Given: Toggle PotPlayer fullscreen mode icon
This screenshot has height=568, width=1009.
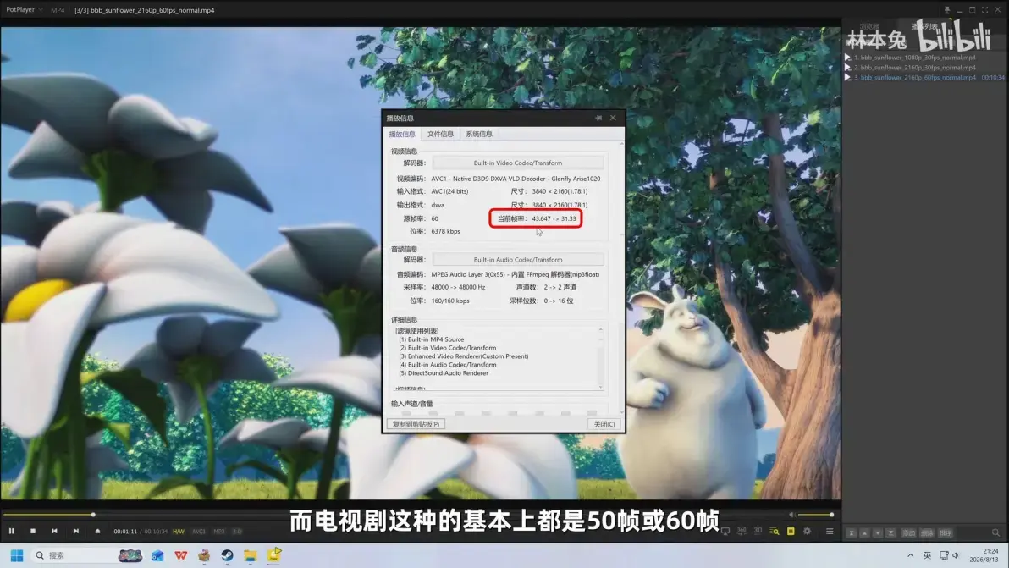Looking at the screenshot, I should pos(985,9).
